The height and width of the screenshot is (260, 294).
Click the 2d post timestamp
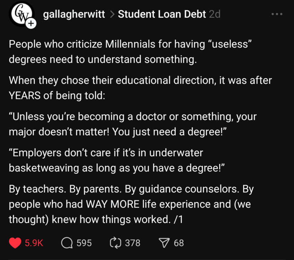point(215,14)
